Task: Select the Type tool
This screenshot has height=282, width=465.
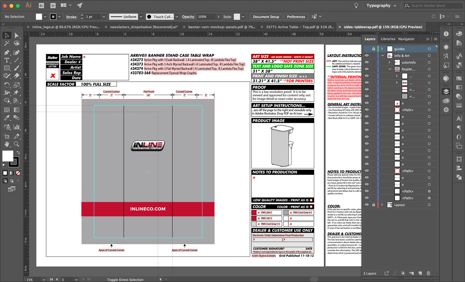Action: coord(7,60)
